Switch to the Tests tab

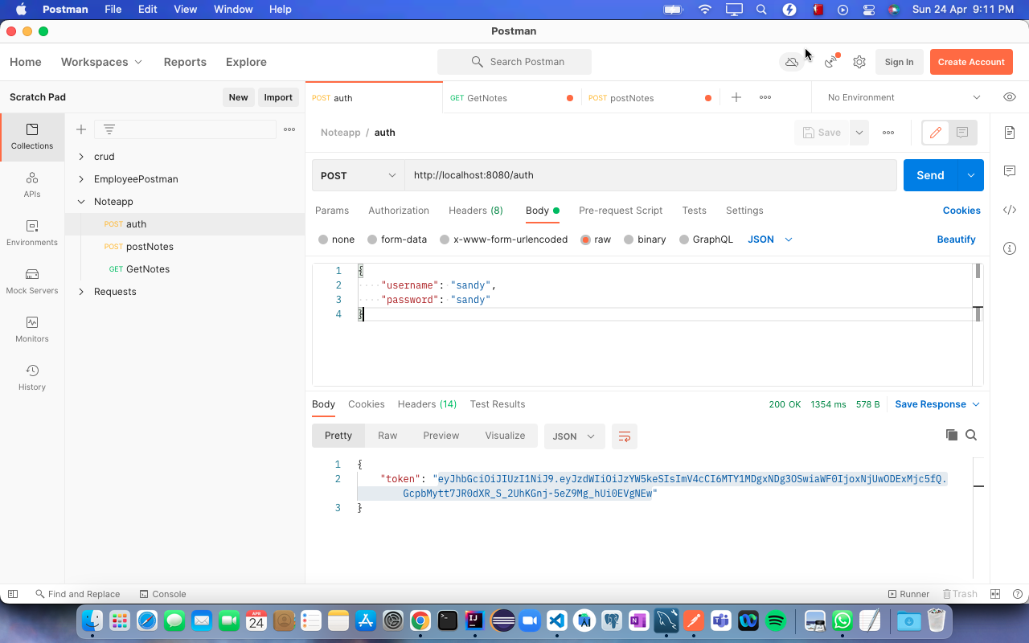point(695,211)
